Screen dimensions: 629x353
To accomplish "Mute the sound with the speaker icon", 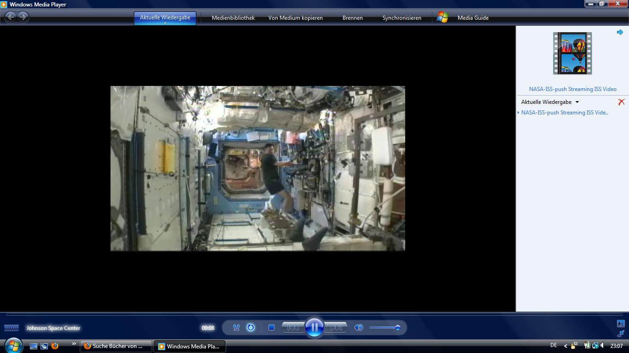I will click(358, 328).
